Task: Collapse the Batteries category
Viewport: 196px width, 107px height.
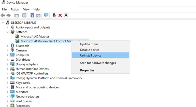Action: pos(7,32)
